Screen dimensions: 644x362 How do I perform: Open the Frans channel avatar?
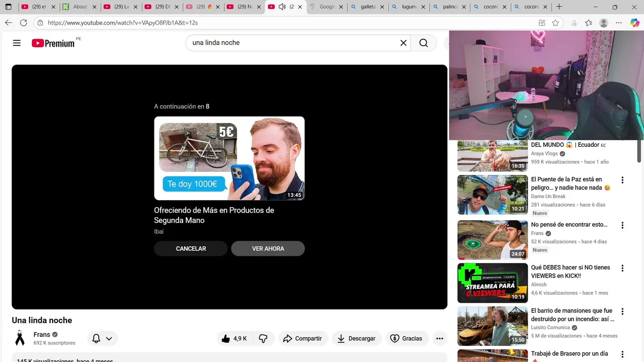point(20,338)
